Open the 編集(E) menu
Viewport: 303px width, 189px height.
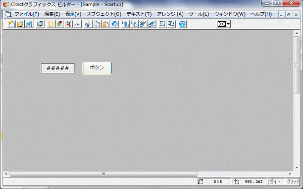(52, 14)
